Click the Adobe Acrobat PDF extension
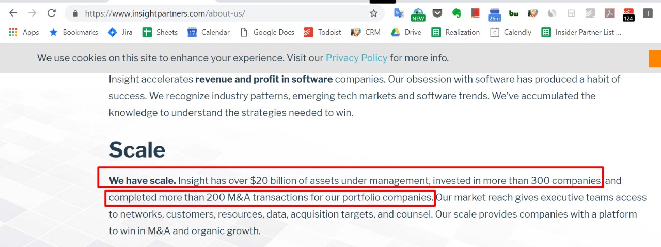This screenshot has width=661, height=247. tap(609, 13)
